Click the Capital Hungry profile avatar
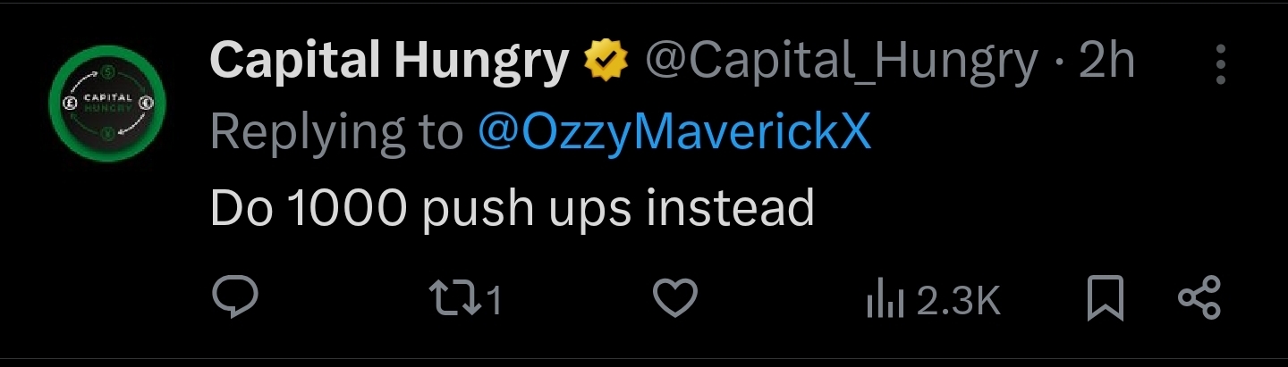The image size is (1288, 367). tap(107, 105)
